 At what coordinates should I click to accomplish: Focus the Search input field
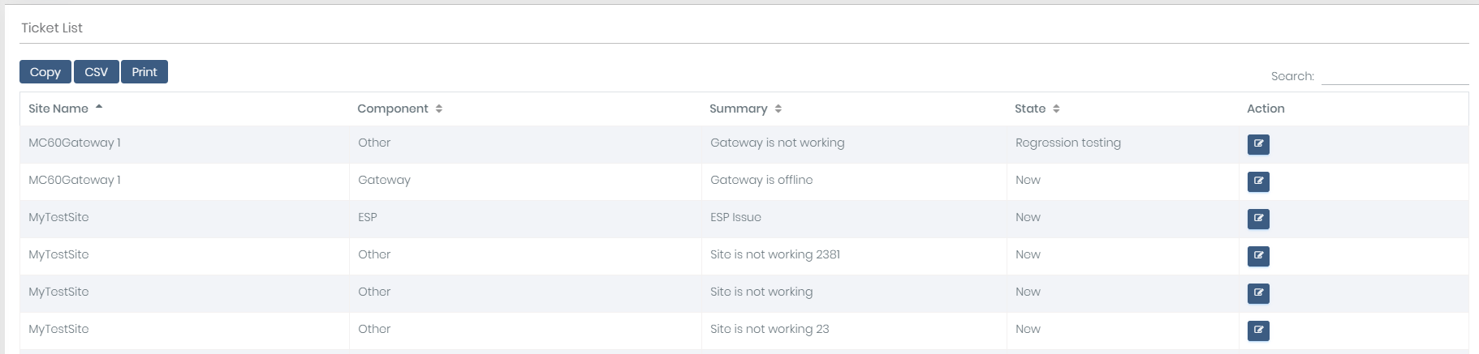(x=1395, y=76)
